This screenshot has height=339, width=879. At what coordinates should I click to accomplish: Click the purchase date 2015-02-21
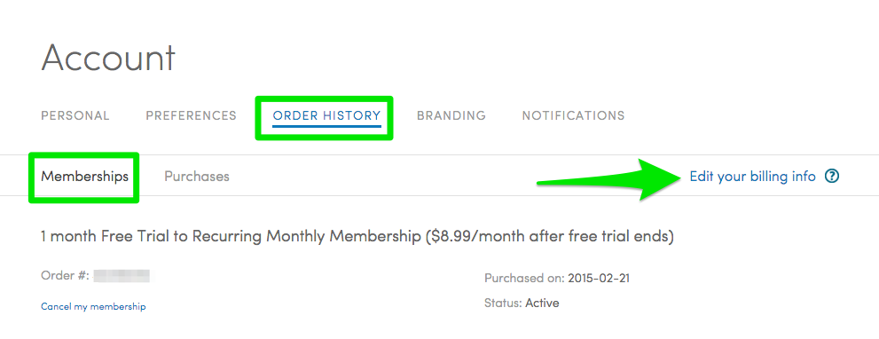pos(599,278)
